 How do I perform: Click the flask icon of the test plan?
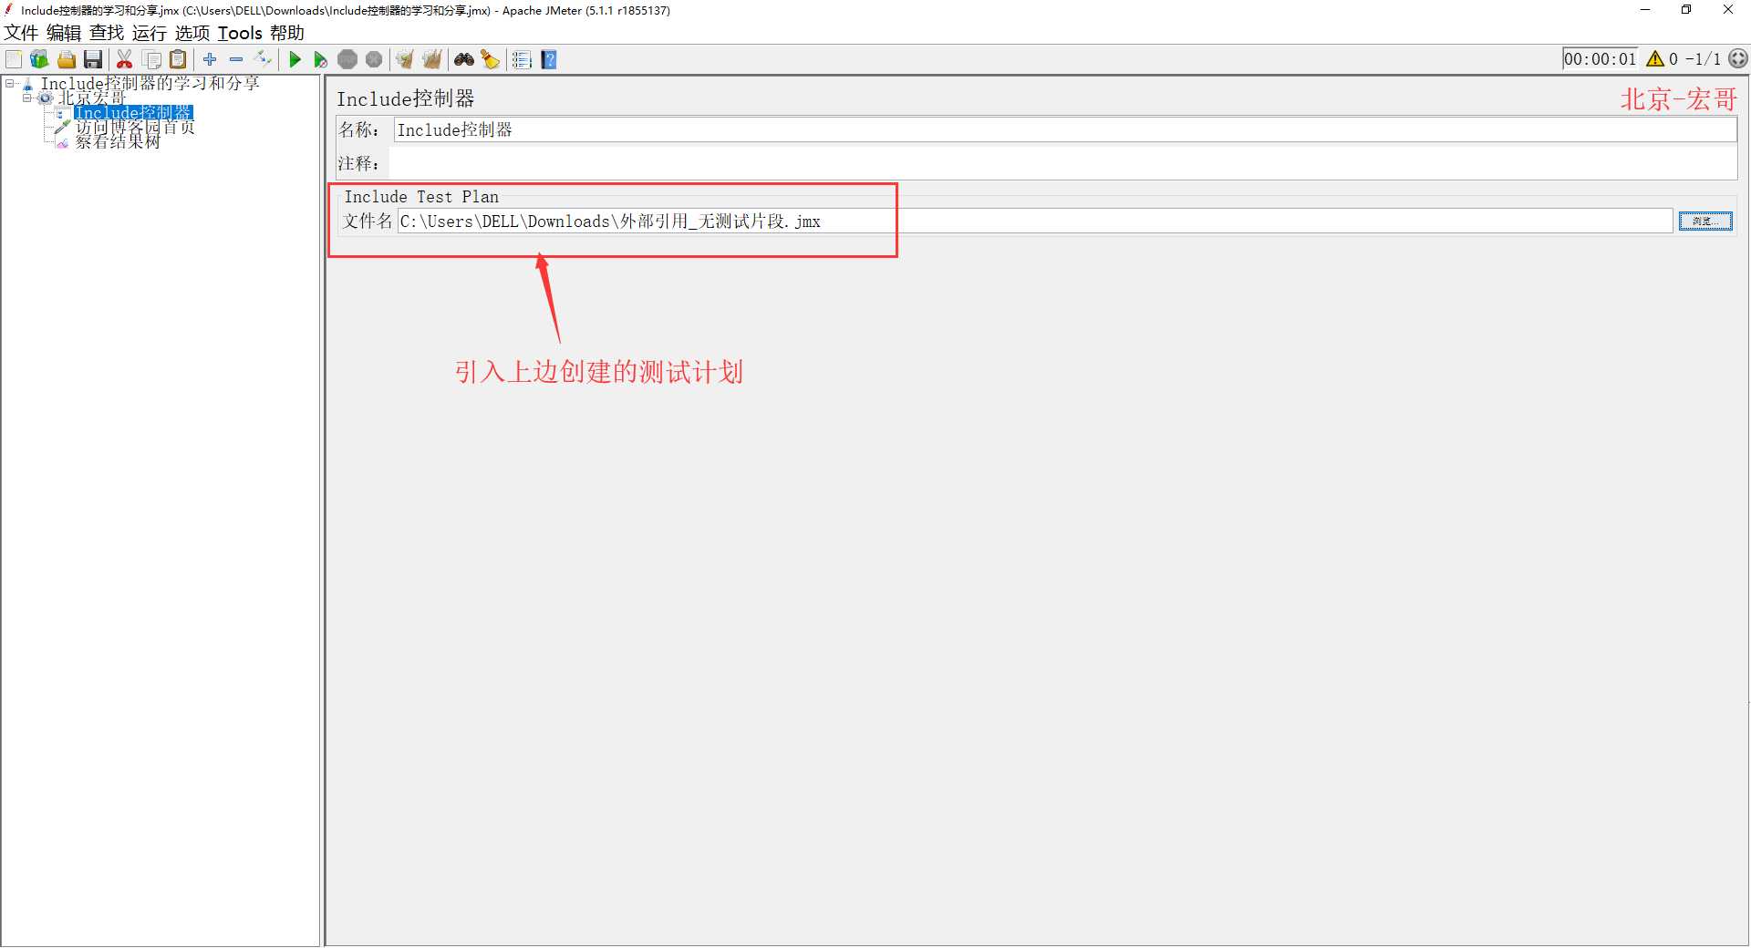[28, 84]
